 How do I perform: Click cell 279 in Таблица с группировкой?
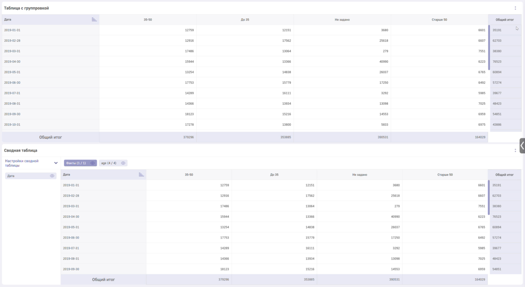pos(342,51)
